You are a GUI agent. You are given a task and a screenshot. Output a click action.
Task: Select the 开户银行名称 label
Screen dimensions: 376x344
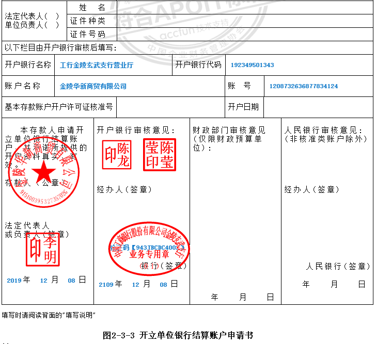pyautogui.click(x=28, y=64)
